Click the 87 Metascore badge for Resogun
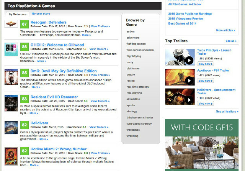The width and height of the screenshot is (245, 171). (24, 24)
